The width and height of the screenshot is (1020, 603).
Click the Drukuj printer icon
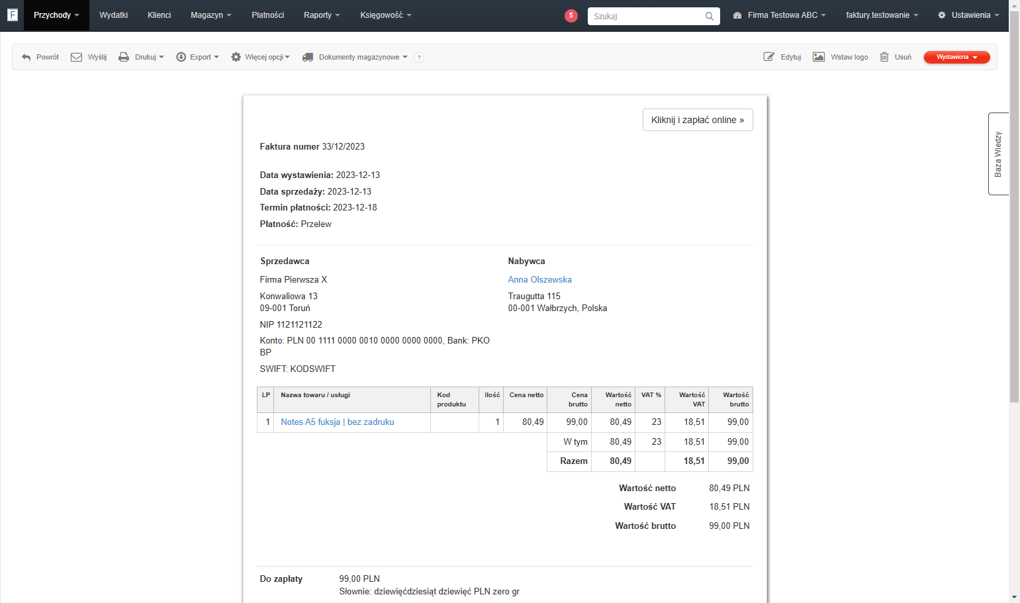click(124, 58)
